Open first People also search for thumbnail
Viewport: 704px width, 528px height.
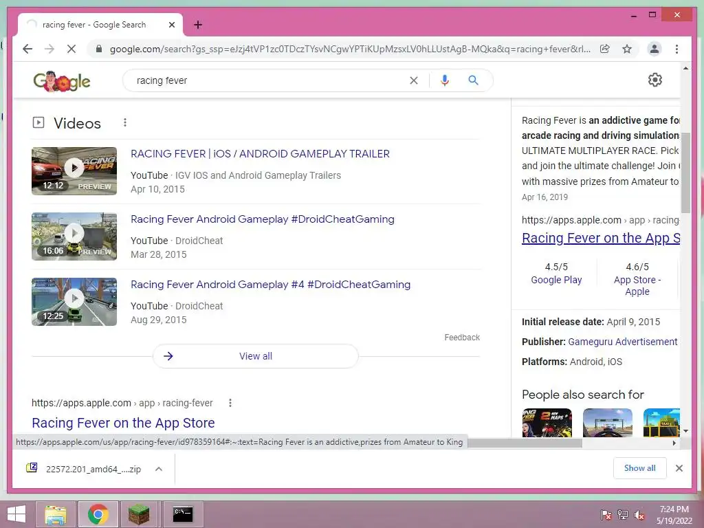pos(547,423)
